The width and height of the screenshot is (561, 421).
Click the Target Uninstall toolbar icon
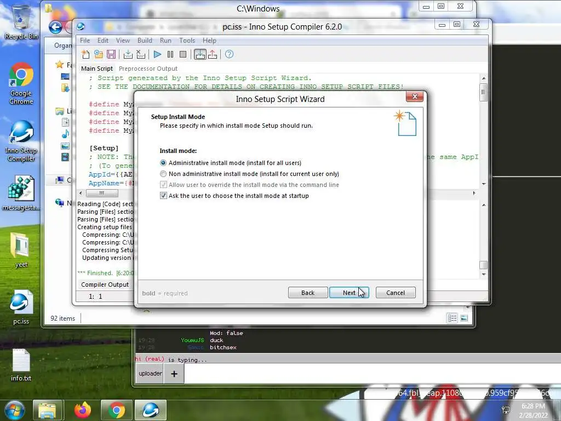point(213,54)
